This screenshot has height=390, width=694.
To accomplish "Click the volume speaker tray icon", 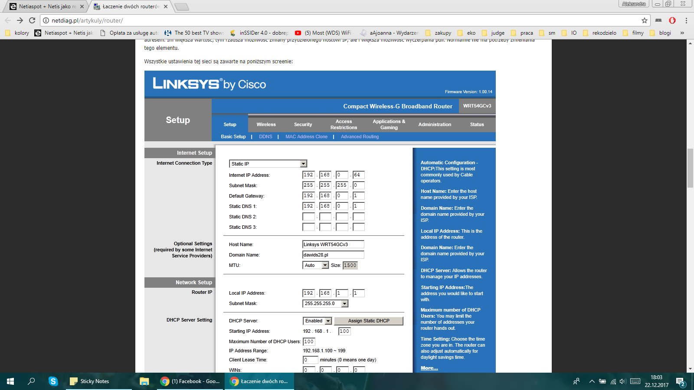I will coord(623,381).
